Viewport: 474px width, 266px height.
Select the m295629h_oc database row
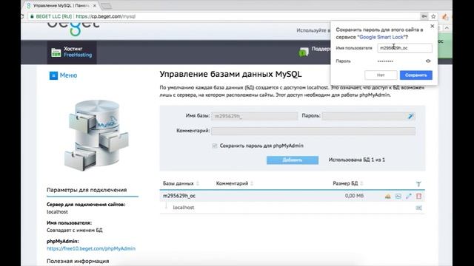coord(292,196)
